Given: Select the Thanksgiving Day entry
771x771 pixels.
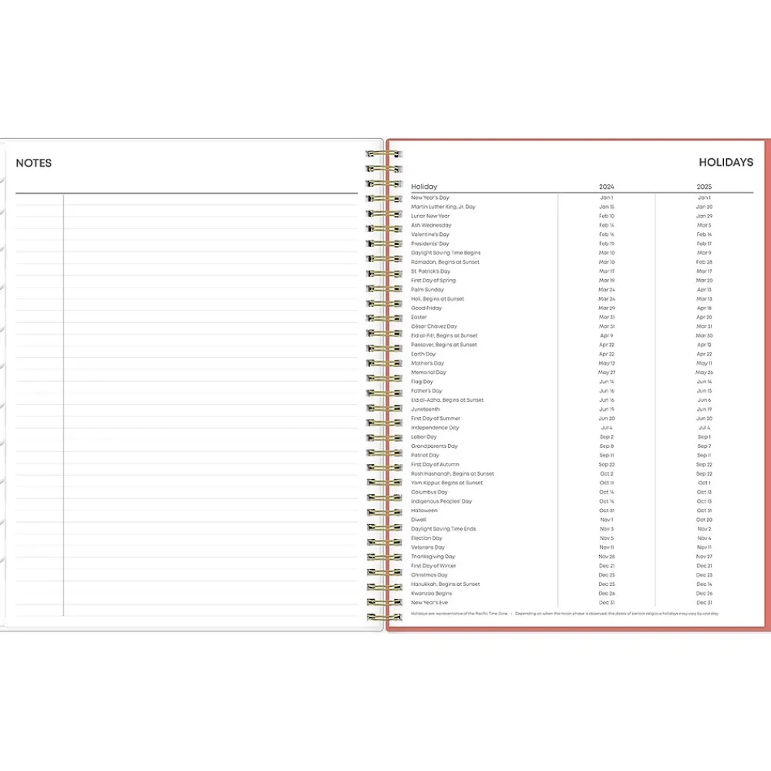Looking at the screenshot, I should coord(433,557).
